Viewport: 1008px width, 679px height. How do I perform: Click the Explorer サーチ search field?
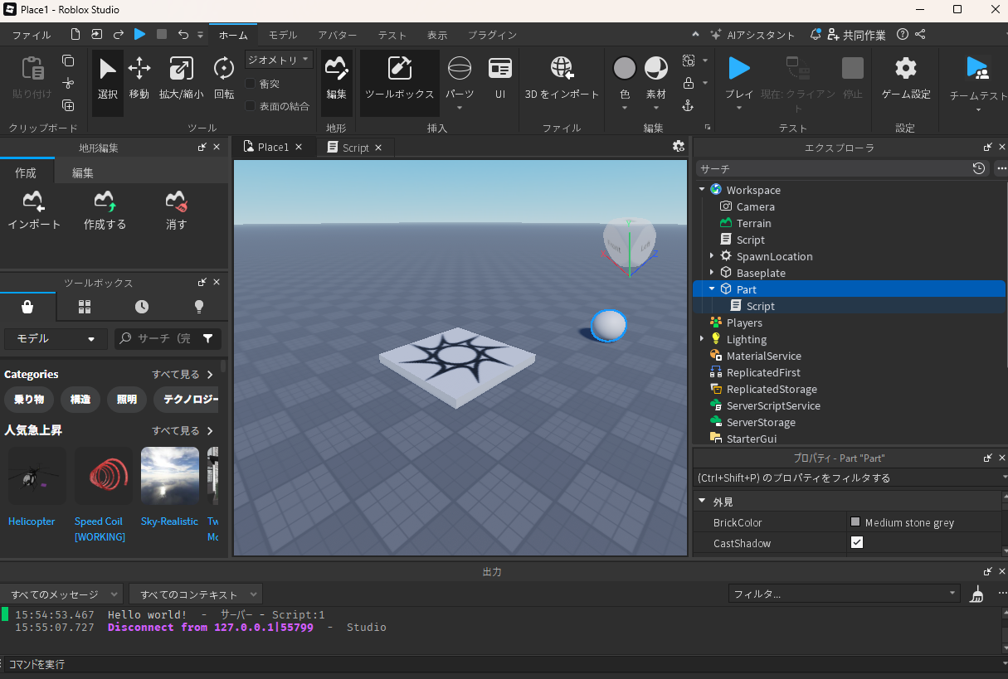[830, 168]
